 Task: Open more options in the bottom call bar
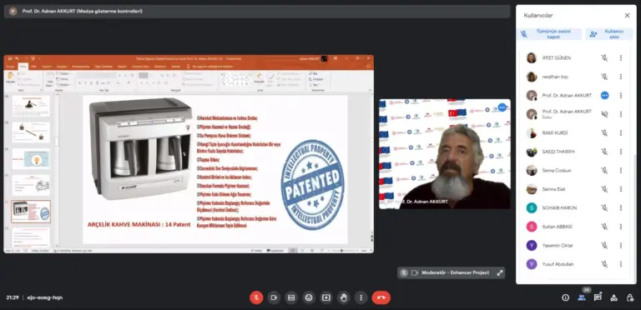pos(361,297)
